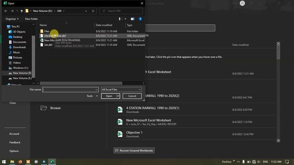The width and height of the screenshot is (294, 165).
Task: Go back with the dialog's Back arrow
Action: pos(6,11)
